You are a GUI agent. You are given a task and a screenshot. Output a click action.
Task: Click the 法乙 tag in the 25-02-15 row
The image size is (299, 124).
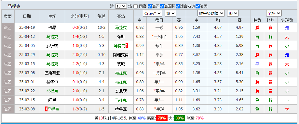point(8,100)
